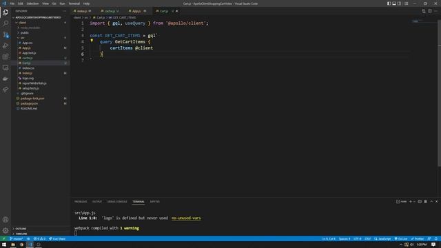Click the lightbulb code action on line 4
The width and height of the screenshot is (441, 248).
92,41
